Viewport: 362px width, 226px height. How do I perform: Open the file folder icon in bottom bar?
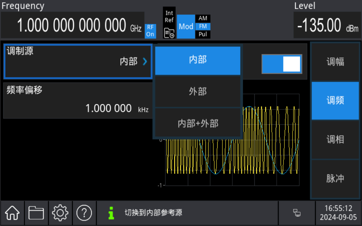(36, 213)
